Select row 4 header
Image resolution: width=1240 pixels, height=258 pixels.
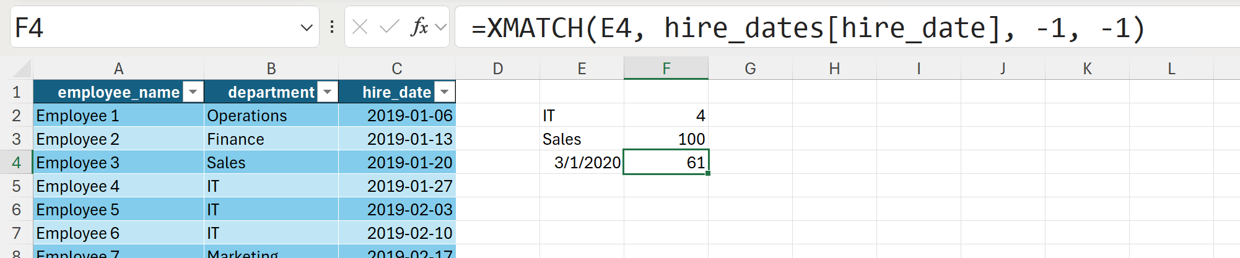tap(17, 163)
